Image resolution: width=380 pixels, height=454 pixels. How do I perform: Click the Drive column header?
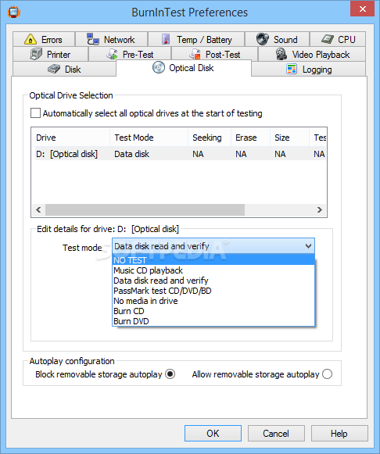[x=71, y=138]
